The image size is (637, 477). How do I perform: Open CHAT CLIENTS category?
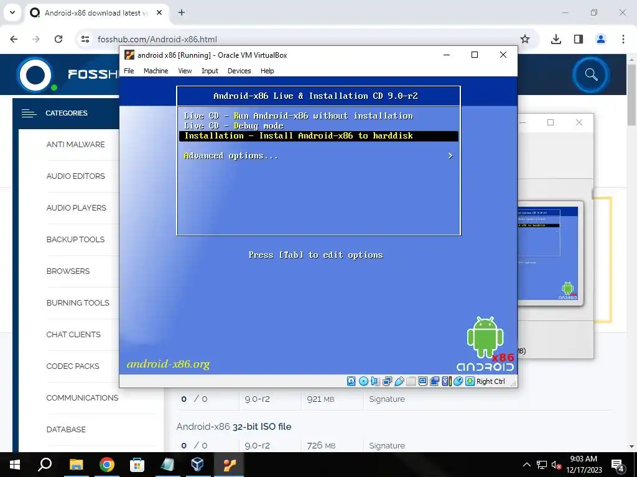73,334
